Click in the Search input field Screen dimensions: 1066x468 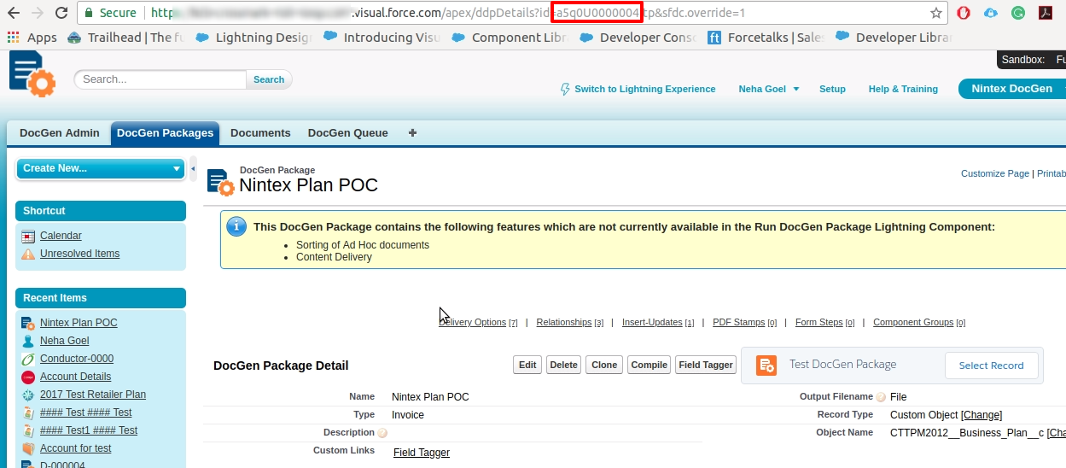coord(162,79)
